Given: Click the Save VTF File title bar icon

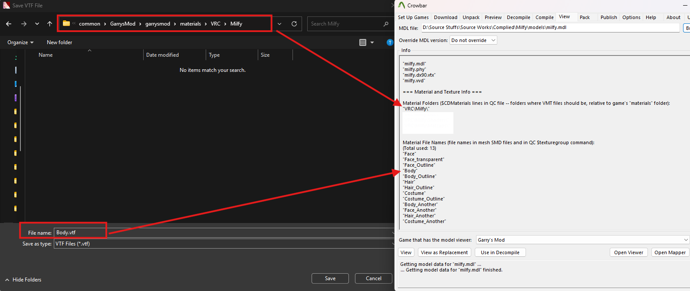Looking at the screenshot, I should pos(7,5).
